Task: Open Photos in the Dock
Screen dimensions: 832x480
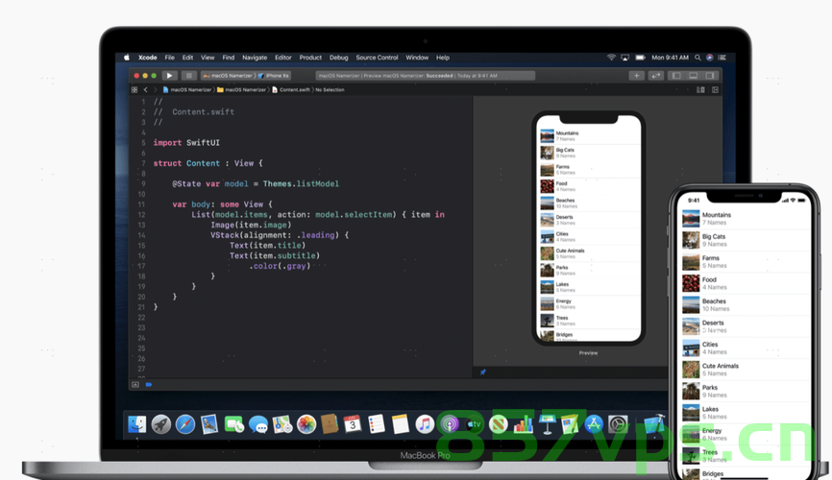Action: 306,423
